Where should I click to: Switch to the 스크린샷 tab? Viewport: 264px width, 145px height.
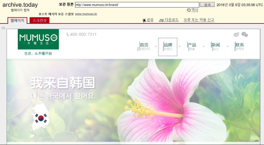pyautogui.click(x=39, y=20)
